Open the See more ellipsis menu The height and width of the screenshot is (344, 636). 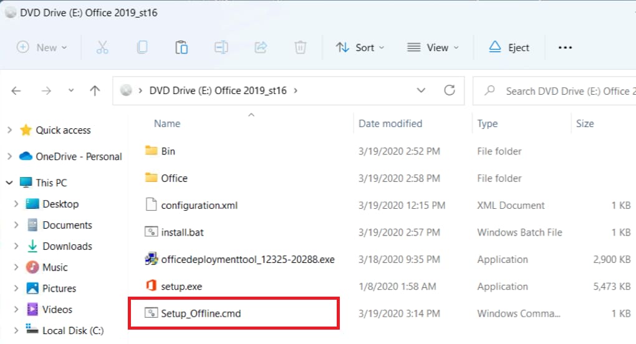point(565,47)
